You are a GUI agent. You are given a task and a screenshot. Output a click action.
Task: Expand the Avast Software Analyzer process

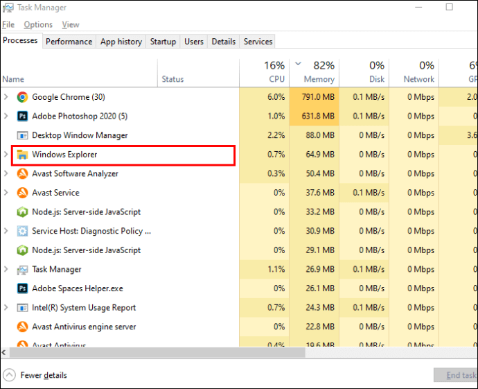coord(6,173)
